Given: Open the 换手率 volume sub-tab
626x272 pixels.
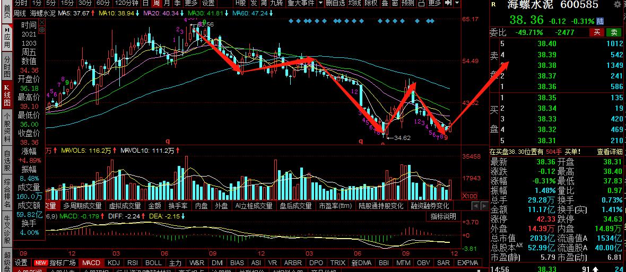Looking at the screenshot, I should point(178,206).
